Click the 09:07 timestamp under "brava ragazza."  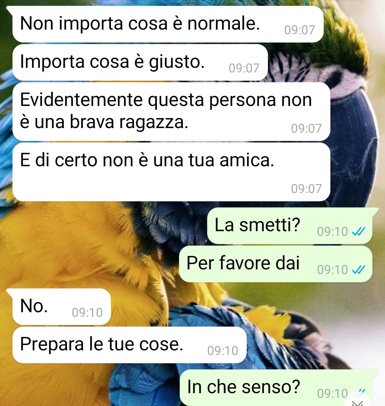[306, 128]
